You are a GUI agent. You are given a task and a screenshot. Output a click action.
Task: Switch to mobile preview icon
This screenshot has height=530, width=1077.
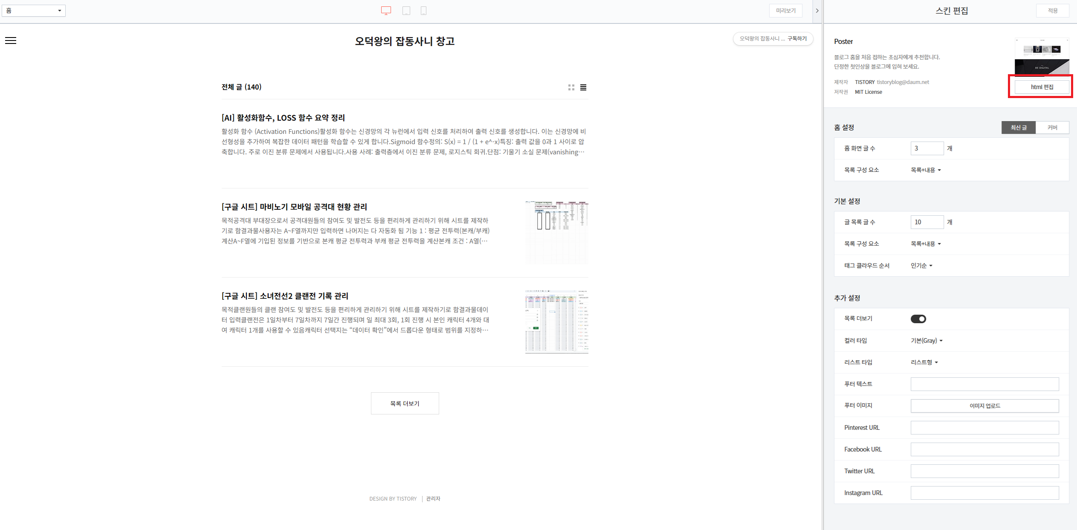[x=423, y=11]
